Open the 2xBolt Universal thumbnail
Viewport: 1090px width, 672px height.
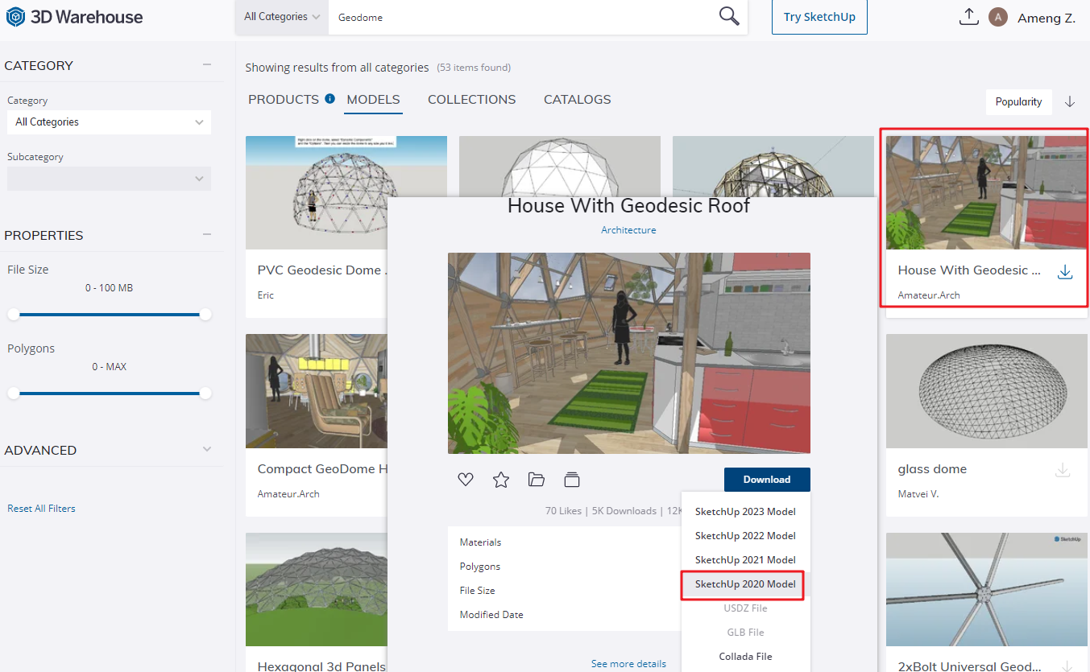tap(987, 589)
